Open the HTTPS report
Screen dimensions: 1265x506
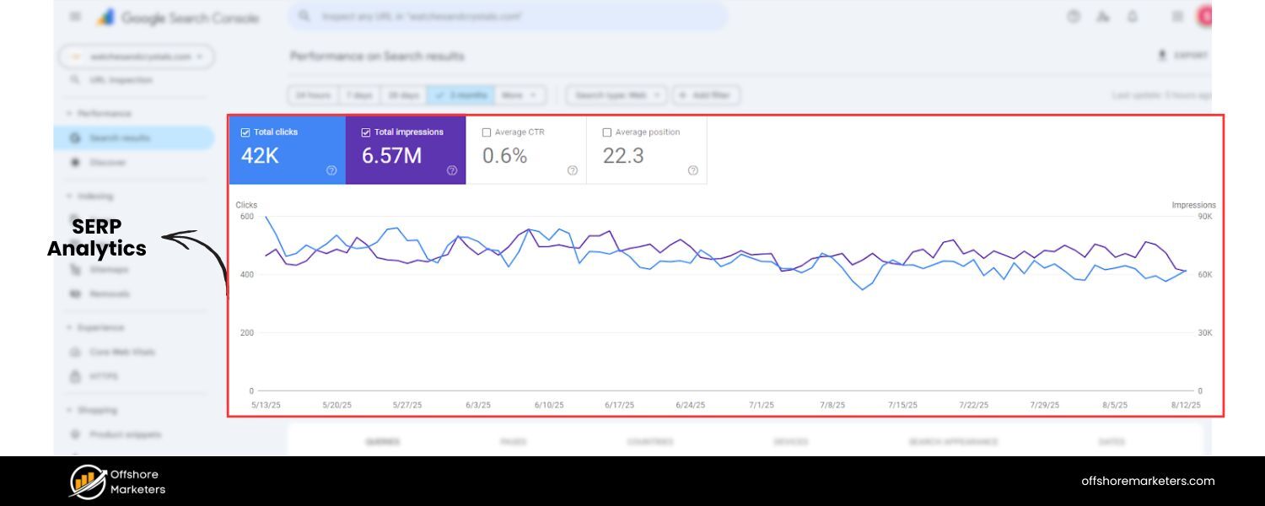[103, 376]
